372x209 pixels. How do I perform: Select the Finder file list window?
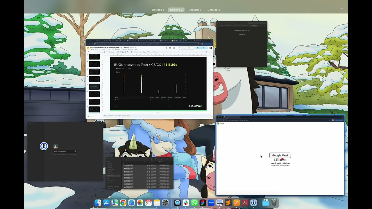139,173
